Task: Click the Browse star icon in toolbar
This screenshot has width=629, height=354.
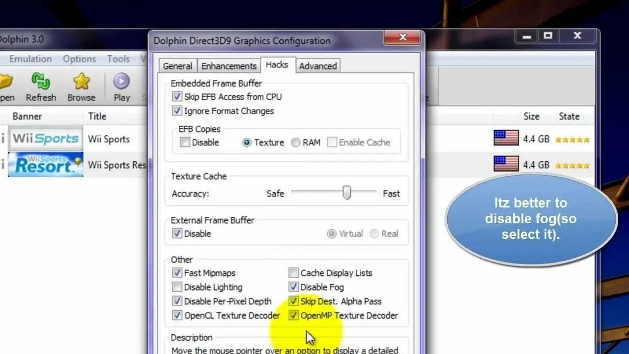Action: pos(82,82)
